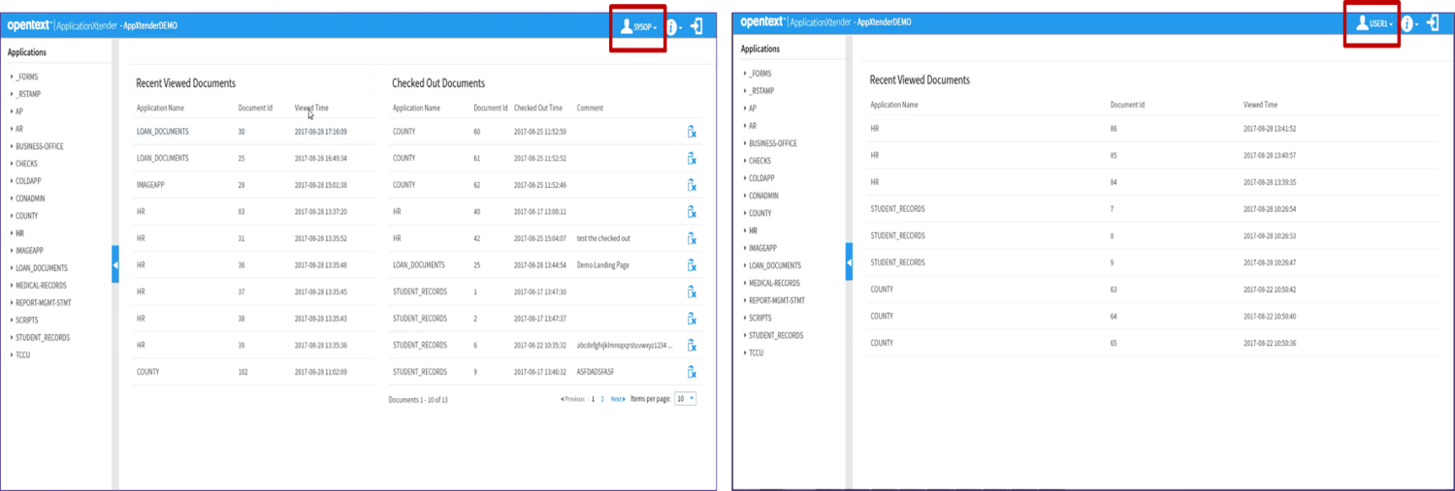Expand _FORMS node in SYSOP window
The height and width of the screenshot is (491, 1455).
tap(12, 77)
